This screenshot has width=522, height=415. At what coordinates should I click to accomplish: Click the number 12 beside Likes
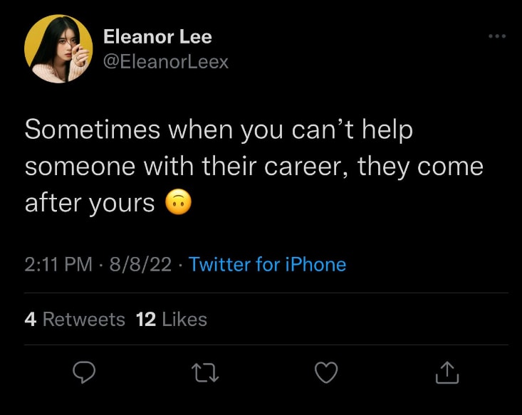[145, 320]
